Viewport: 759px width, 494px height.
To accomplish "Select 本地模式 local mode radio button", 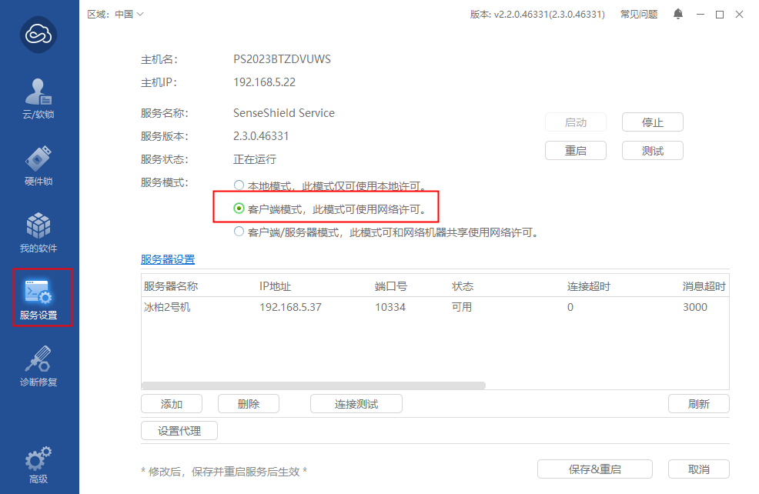I will point(239,185).
